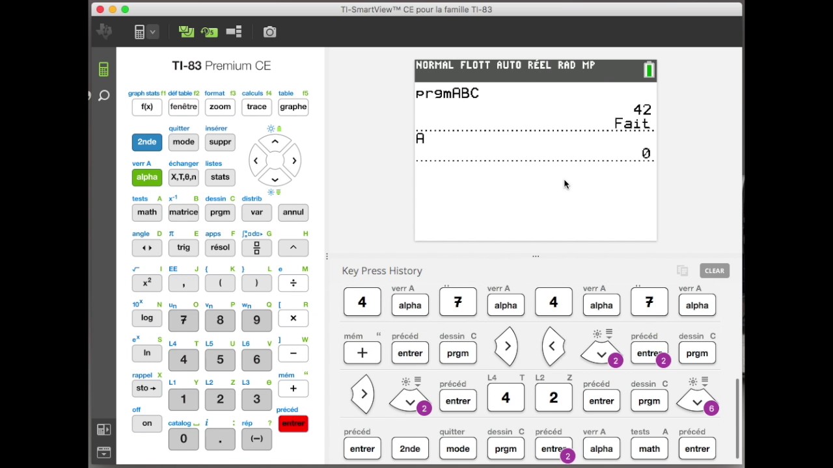The height and width of the screenshot is (468, 833).
Task: Toggle the green alpha key on the calculator
Action: (147, 177)
